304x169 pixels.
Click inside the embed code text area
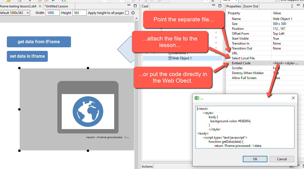245,127
